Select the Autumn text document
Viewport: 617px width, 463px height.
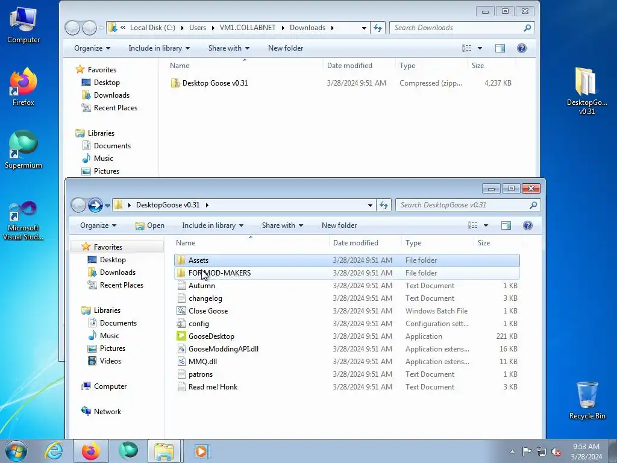[x=346, y=285]
